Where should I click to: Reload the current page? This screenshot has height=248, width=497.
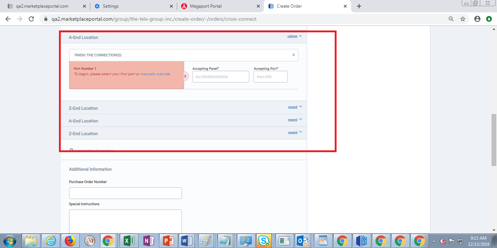[x=31, y=19]
